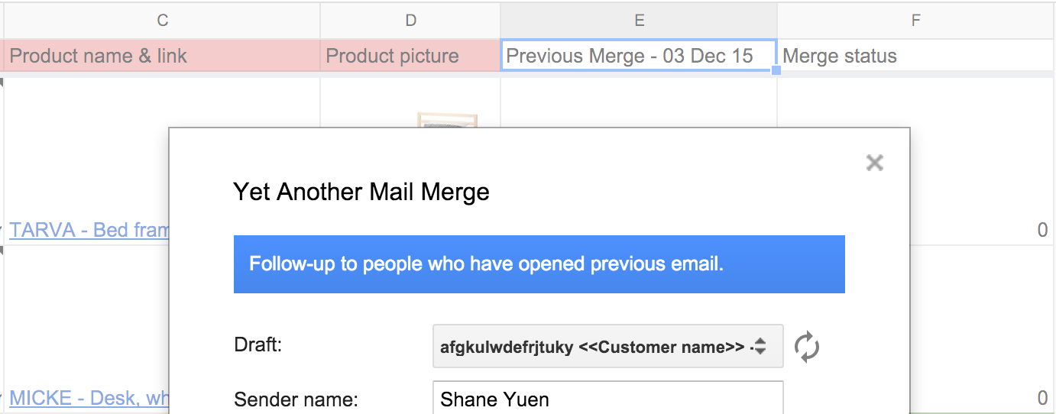Open the Draft dropdown
The image size is (1056, 414).
608,347
